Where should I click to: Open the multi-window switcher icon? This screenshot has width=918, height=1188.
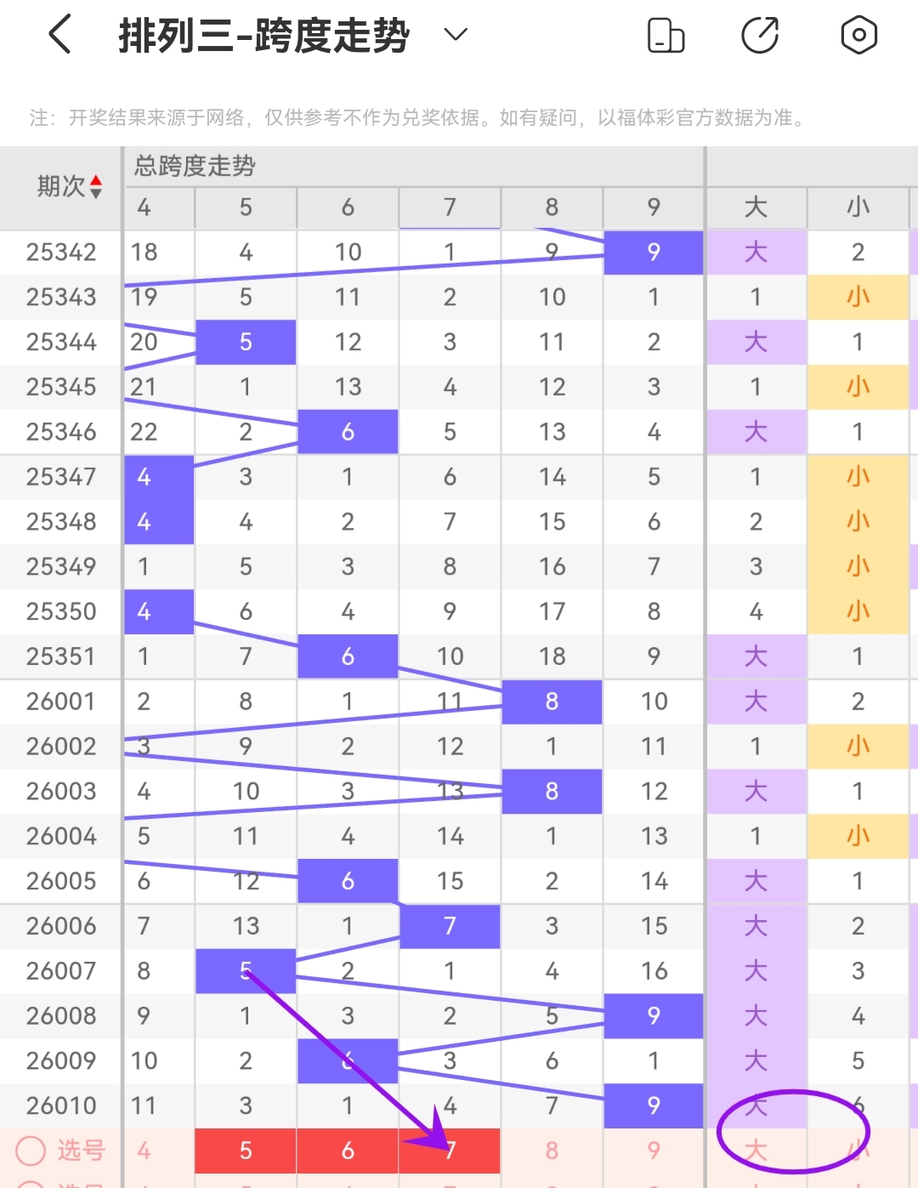(x=666, y=34)
